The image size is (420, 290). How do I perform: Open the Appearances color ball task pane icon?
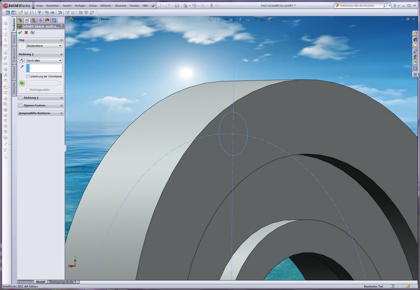pyautogui.click(x=415, y=57)
